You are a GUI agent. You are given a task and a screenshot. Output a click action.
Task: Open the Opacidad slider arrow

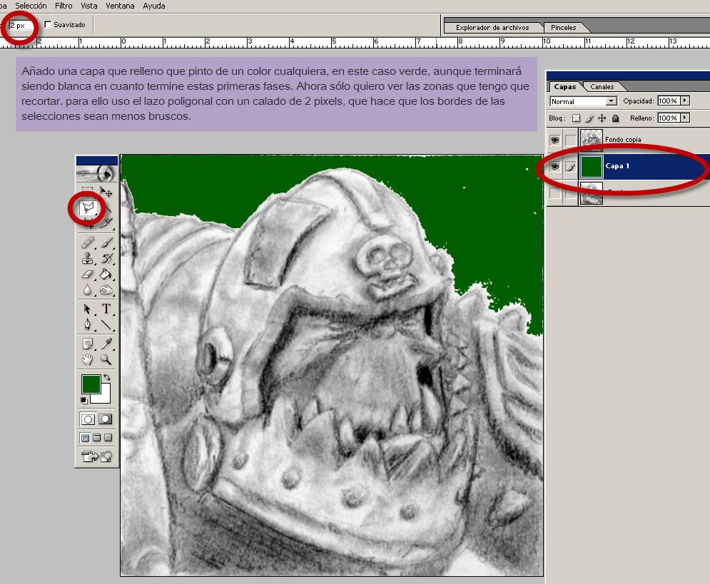[685, 101]
